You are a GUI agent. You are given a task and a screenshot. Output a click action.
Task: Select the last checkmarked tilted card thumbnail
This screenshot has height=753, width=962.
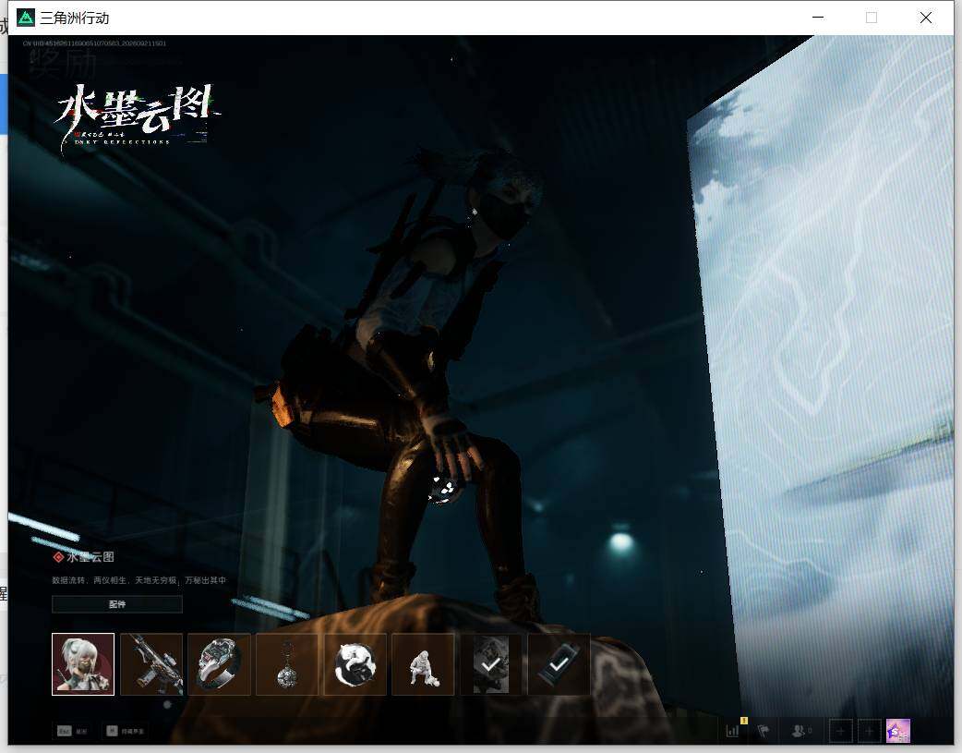[559, 664]
